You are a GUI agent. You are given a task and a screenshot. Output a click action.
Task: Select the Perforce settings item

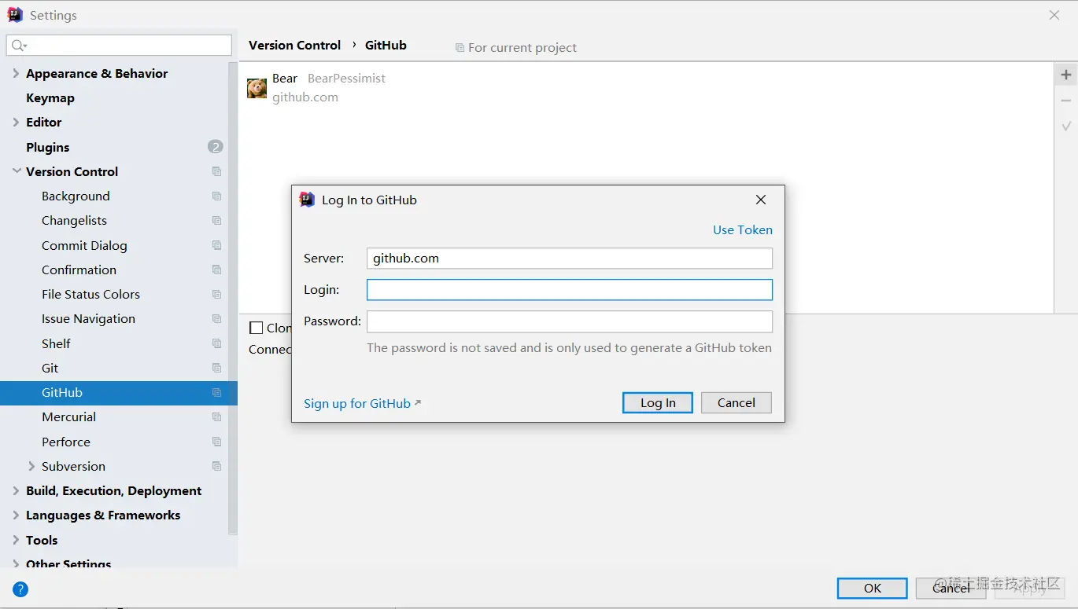pyautogui.click(x=66, y=442)
